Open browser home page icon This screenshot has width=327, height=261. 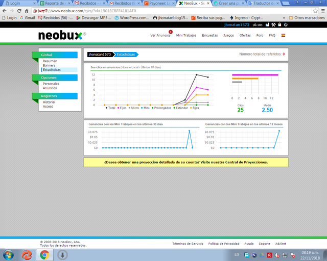(27, 11)
